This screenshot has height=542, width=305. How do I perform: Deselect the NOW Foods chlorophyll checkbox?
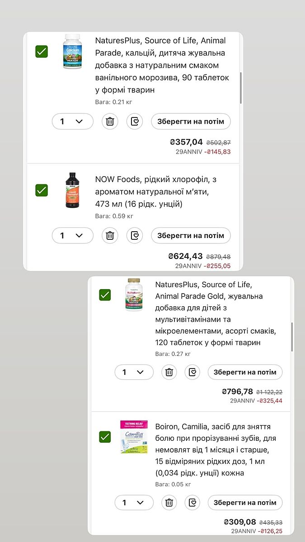pos(42,190)
